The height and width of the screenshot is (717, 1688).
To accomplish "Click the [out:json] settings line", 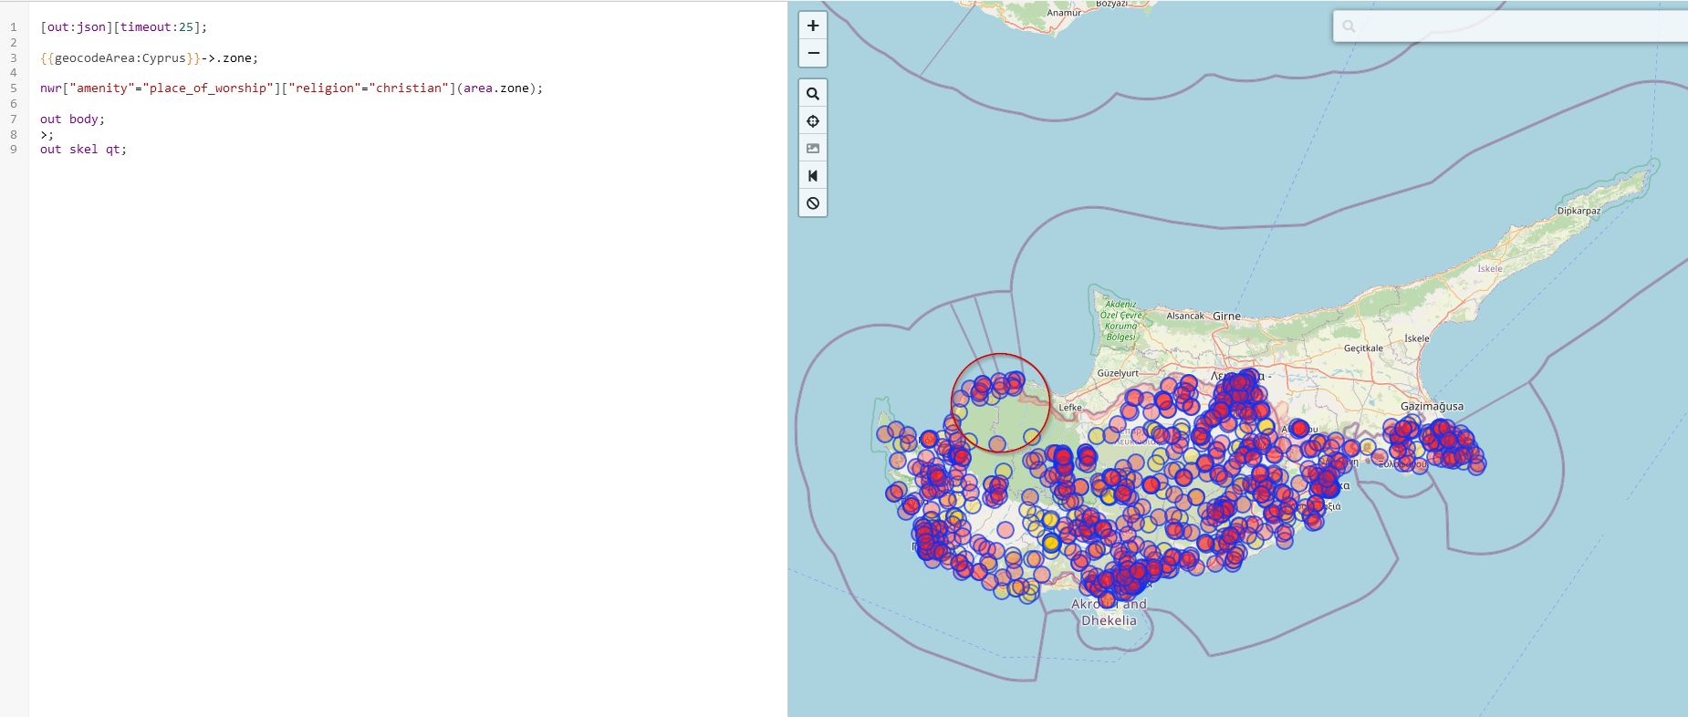I will point(123,27).
